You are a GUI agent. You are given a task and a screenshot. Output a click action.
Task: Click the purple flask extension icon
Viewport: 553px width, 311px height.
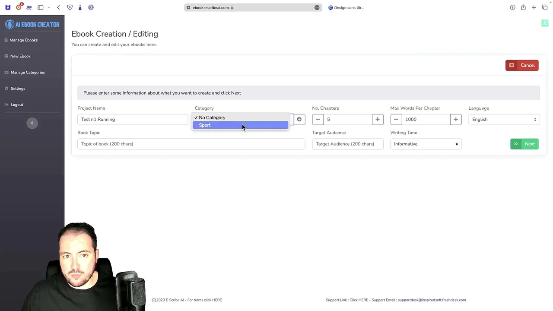pyautogui.click(x=80, y=7)
